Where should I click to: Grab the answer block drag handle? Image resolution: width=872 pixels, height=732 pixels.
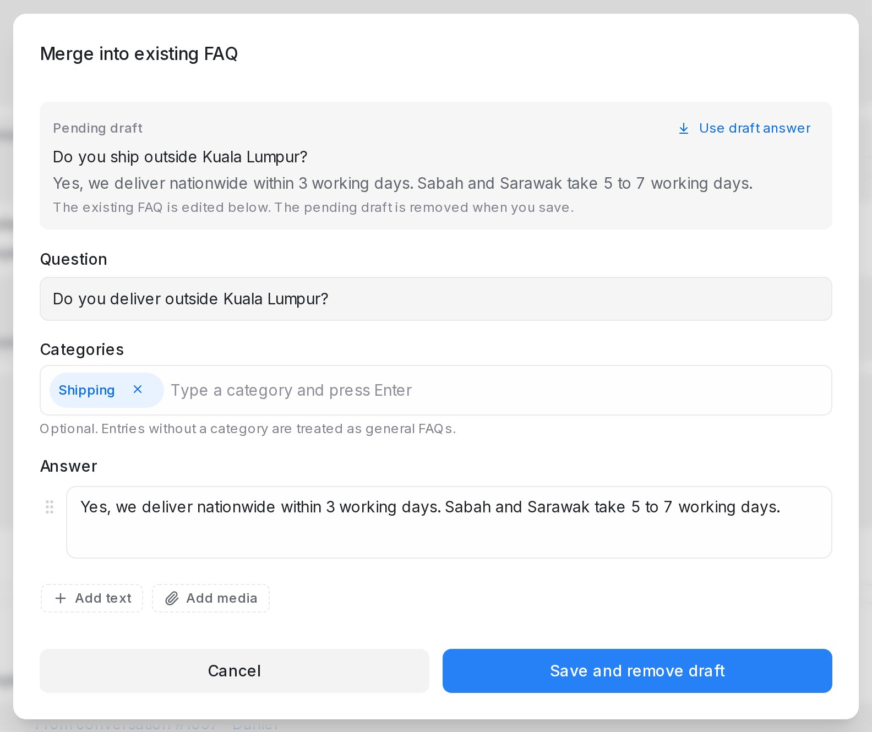(50, 507)
